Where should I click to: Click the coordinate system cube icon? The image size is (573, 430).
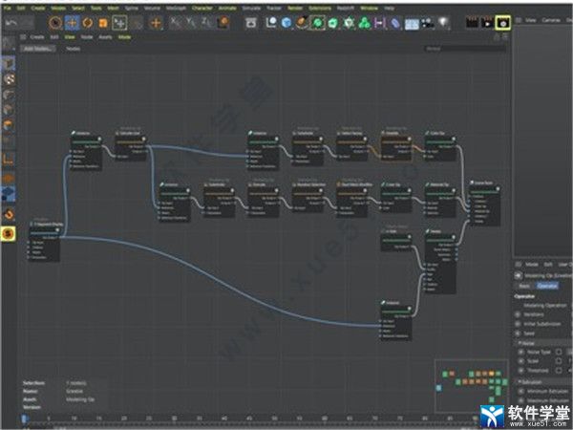(223, 23)
